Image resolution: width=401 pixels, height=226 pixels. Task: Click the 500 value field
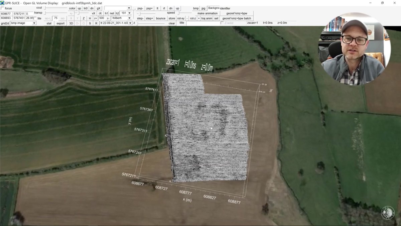pyautogui.click(x=102, y=18)
